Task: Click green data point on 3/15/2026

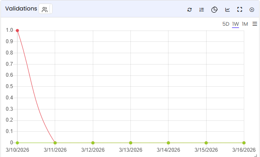Action: [x=206, y=143]
